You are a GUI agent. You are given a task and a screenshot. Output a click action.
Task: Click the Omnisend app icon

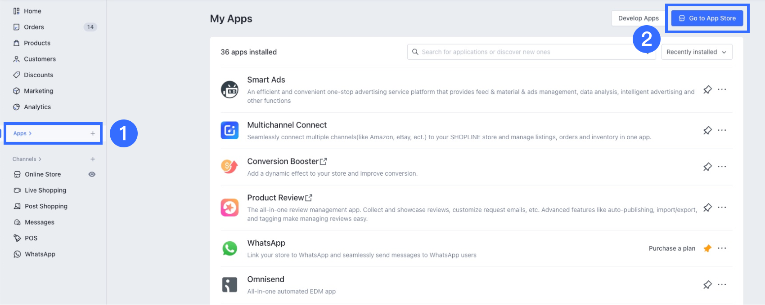click(x=229, y=285)
